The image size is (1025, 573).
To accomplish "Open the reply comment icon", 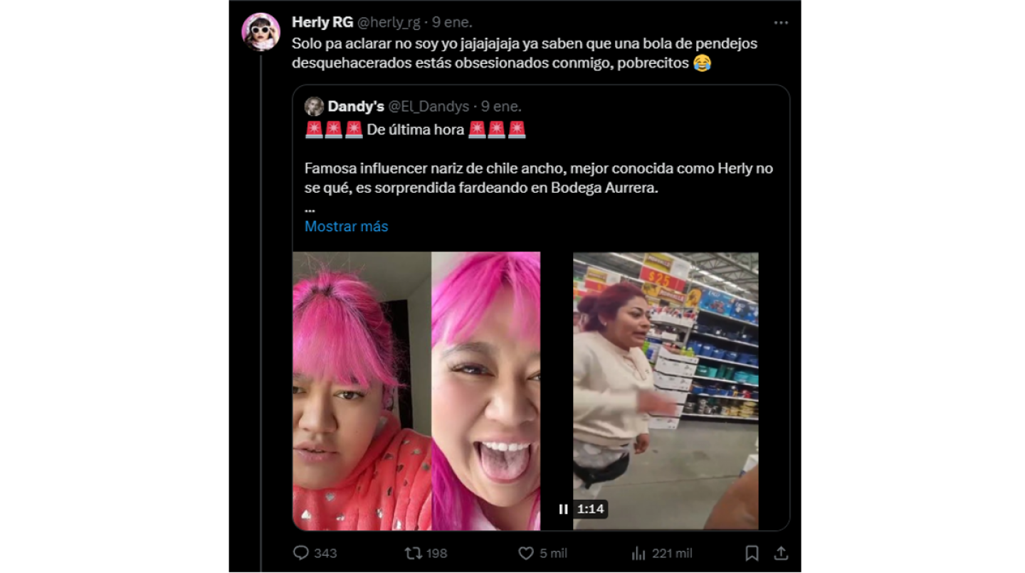I will pos(301,552).
